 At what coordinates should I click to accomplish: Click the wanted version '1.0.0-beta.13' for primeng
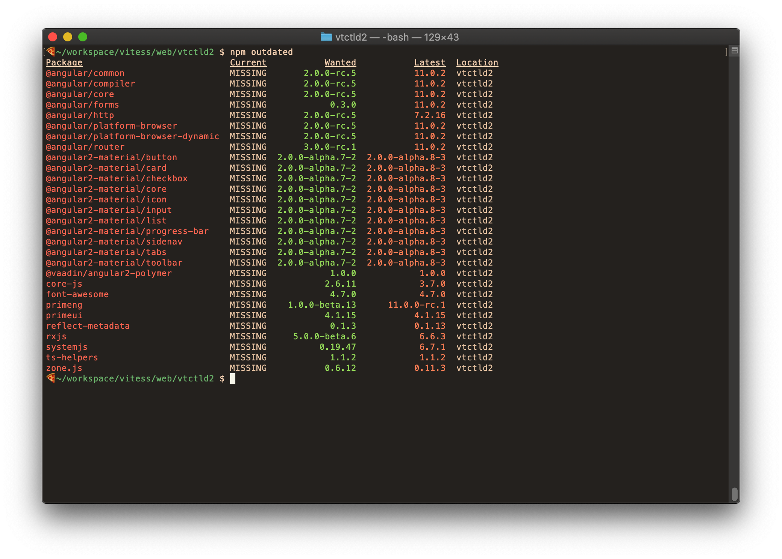click(x=322, y=305)
